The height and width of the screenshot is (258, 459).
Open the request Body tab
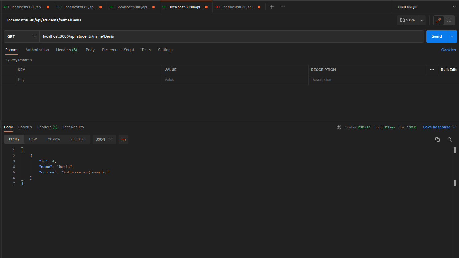tap(90, 50)
